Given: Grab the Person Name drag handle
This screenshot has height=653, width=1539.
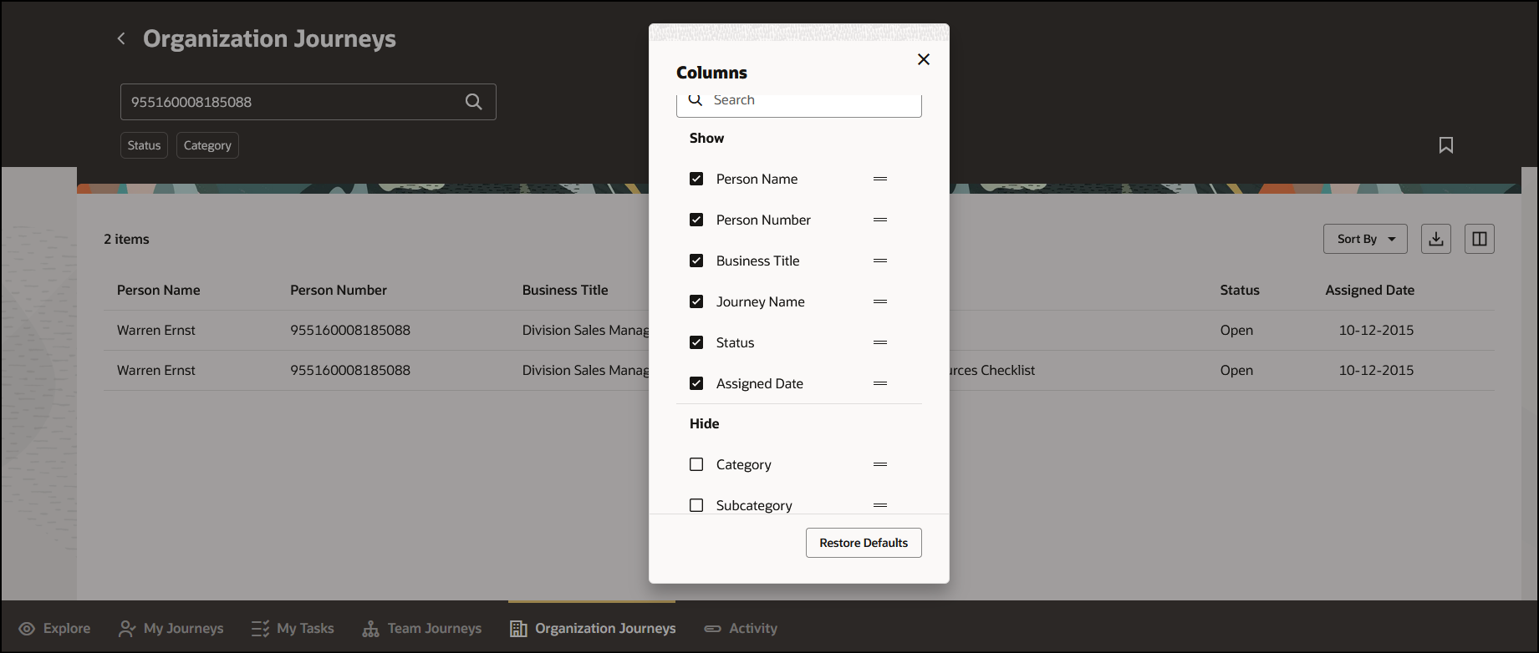Looking at the screenshot, I should [880, 179].
